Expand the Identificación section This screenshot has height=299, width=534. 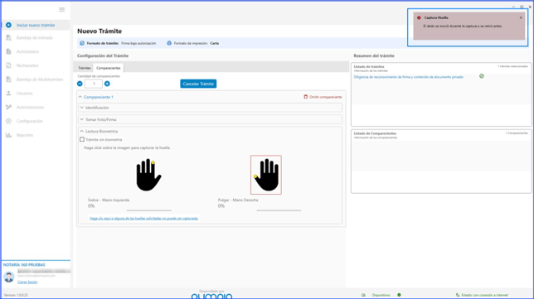pyautogui.click(x=210, y=108)
